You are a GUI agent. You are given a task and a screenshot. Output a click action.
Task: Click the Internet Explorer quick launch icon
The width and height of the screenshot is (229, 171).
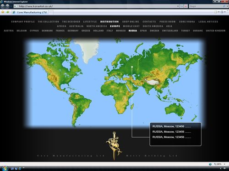click(x=20, y=169)
